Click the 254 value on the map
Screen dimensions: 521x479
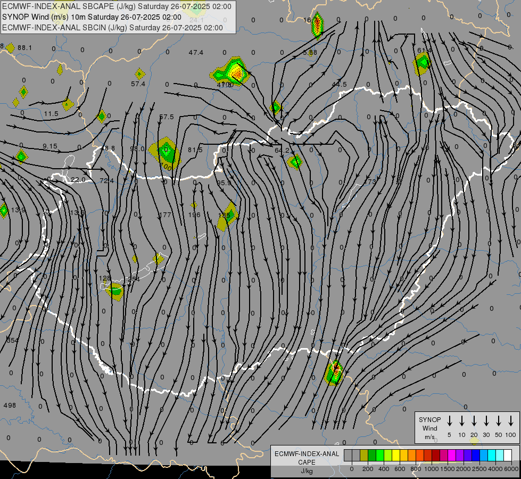coord(134,279)
